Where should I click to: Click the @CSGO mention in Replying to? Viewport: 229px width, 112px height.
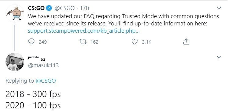click(45, 81)
